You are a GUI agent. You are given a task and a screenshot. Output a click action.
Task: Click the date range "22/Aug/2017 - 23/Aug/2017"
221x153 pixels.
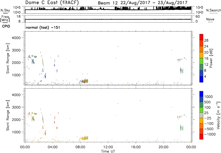pyautogui.click(x=154, y=3)
